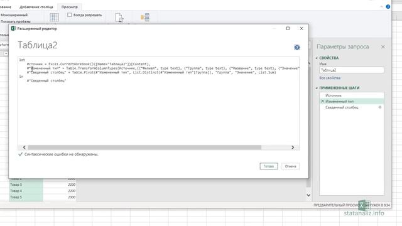
Task: Collapse the СВОЙСТВА section
Action: coord(317,58)
